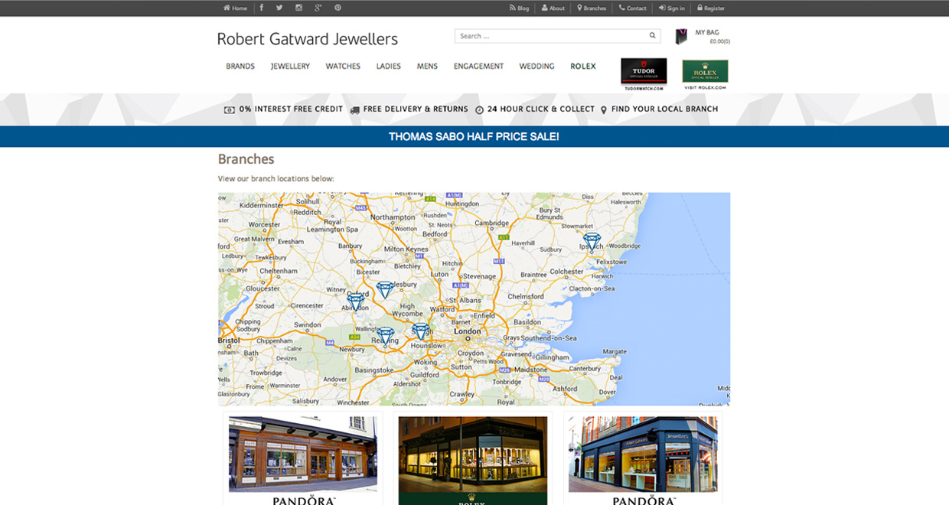The image size is (949, 505).
Task: Click the Tudor official retailer badge
Action: pyautogui.click(x=644, y=74)
